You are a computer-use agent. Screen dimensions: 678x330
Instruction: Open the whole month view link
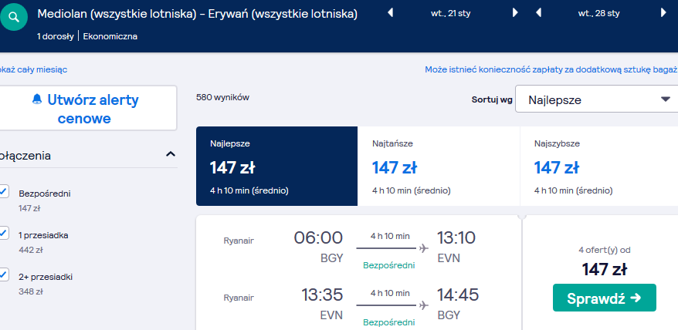click(33, 69)
